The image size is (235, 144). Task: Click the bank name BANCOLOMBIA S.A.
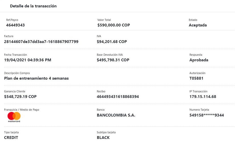[116, 115]
